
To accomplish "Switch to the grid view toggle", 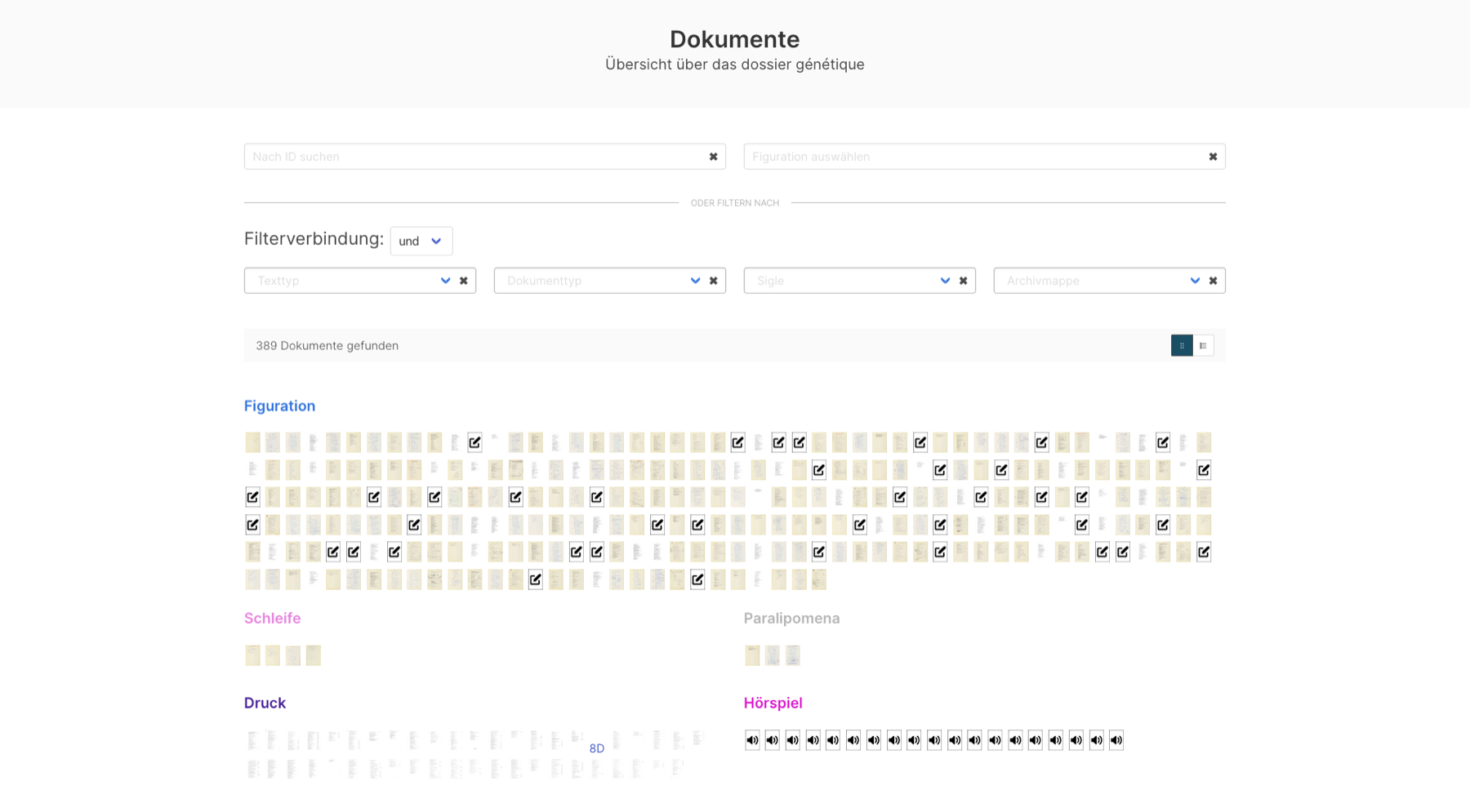I will [1182, 345].
